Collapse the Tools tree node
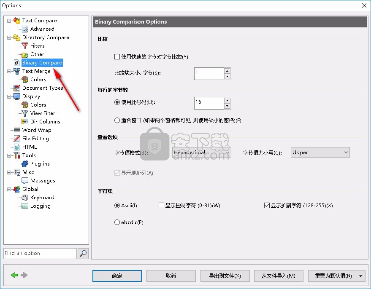Image resolution: width=371 pixels, height=289 pixels. point(9,155)
